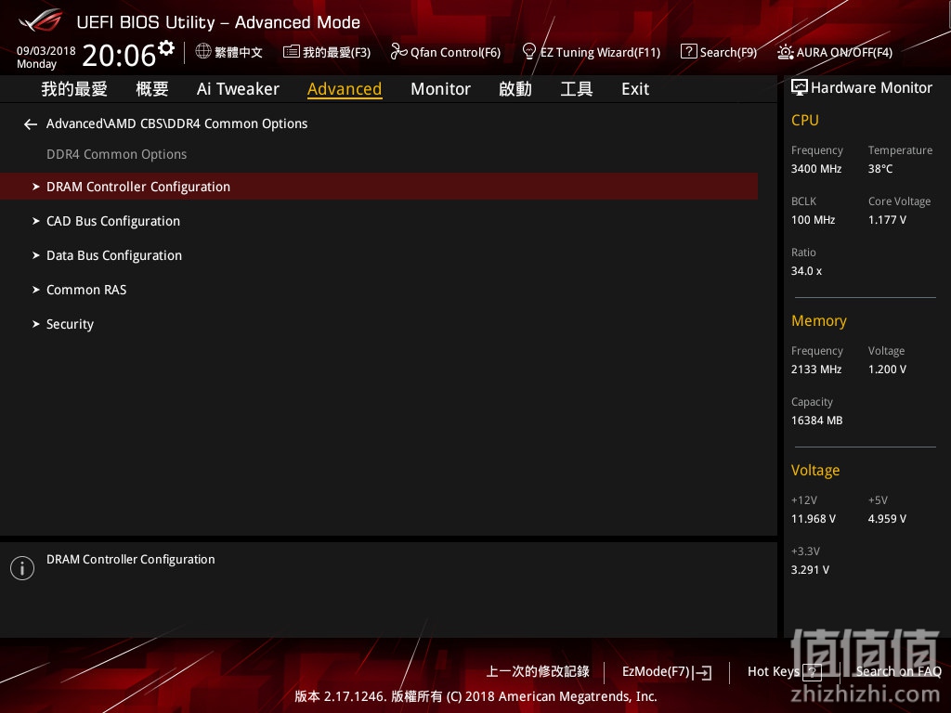Click memory voltage value 1.200 V
Viewport: 951px width, 713px height.
(x=887, y=369)
